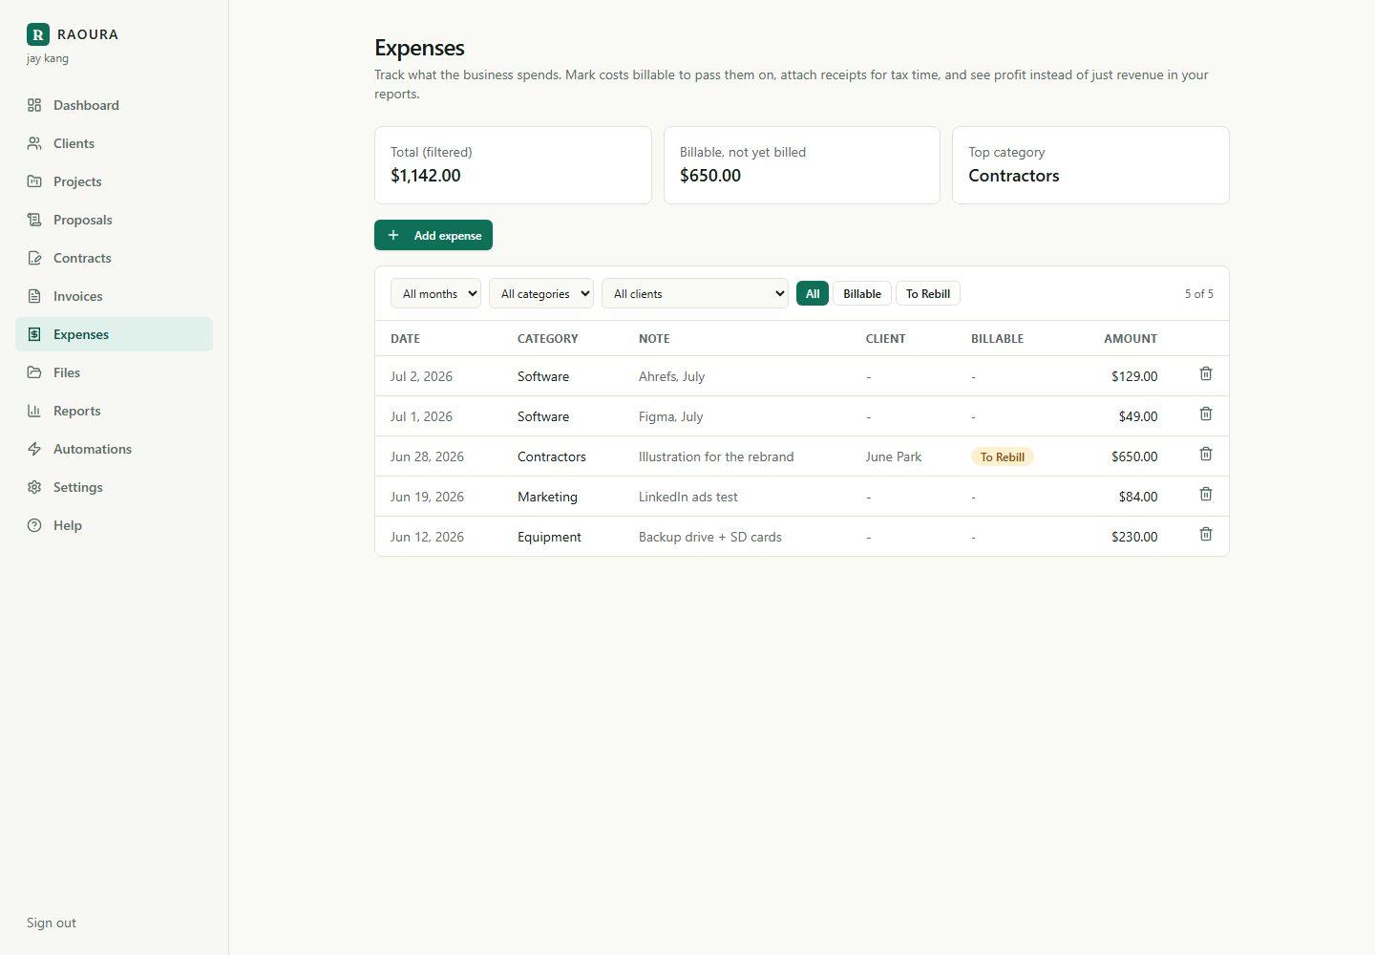This screenshot has height=955, width=1375.
Task: Click the Help question mark icon
Action: (x=34, y=525)
